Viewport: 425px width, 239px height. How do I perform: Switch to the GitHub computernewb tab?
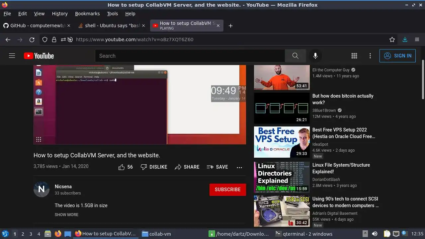(37, 26)
